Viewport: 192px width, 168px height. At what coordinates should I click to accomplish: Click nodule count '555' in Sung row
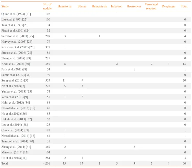pos(48,81)
